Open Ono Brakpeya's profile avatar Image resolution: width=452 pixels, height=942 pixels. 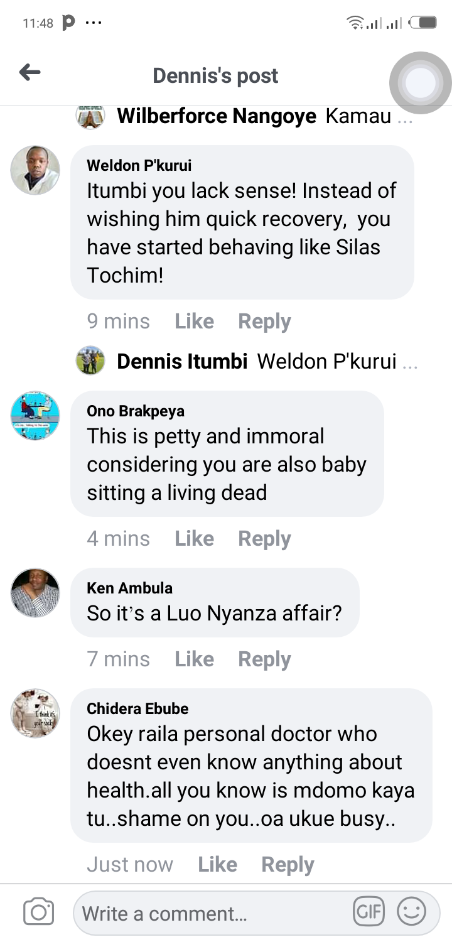coord(35,415)
